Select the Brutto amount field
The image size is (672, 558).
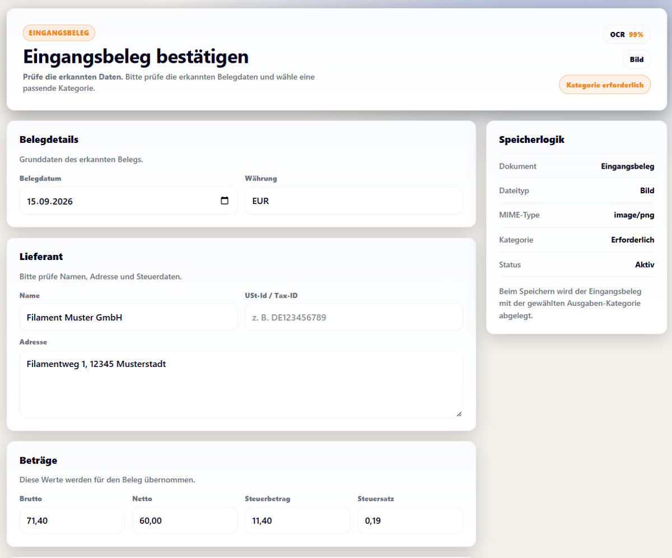(72, 520)
